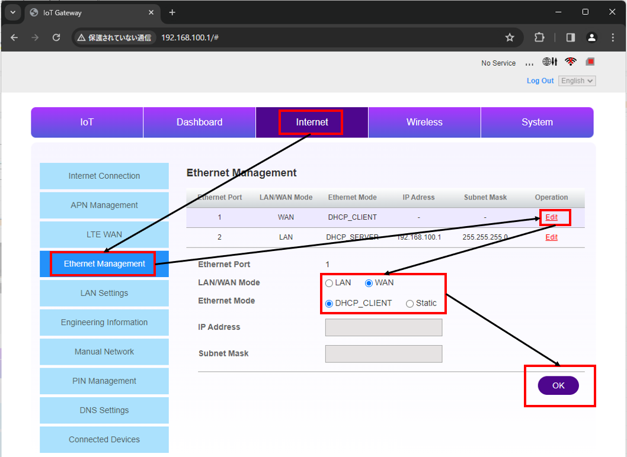The image size is (627, 457).
Task: Open the Chrome profile avatar icon
Action: coord(591,37)
